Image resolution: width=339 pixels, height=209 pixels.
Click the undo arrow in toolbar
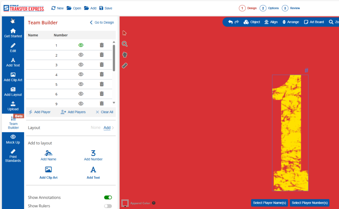230,22
